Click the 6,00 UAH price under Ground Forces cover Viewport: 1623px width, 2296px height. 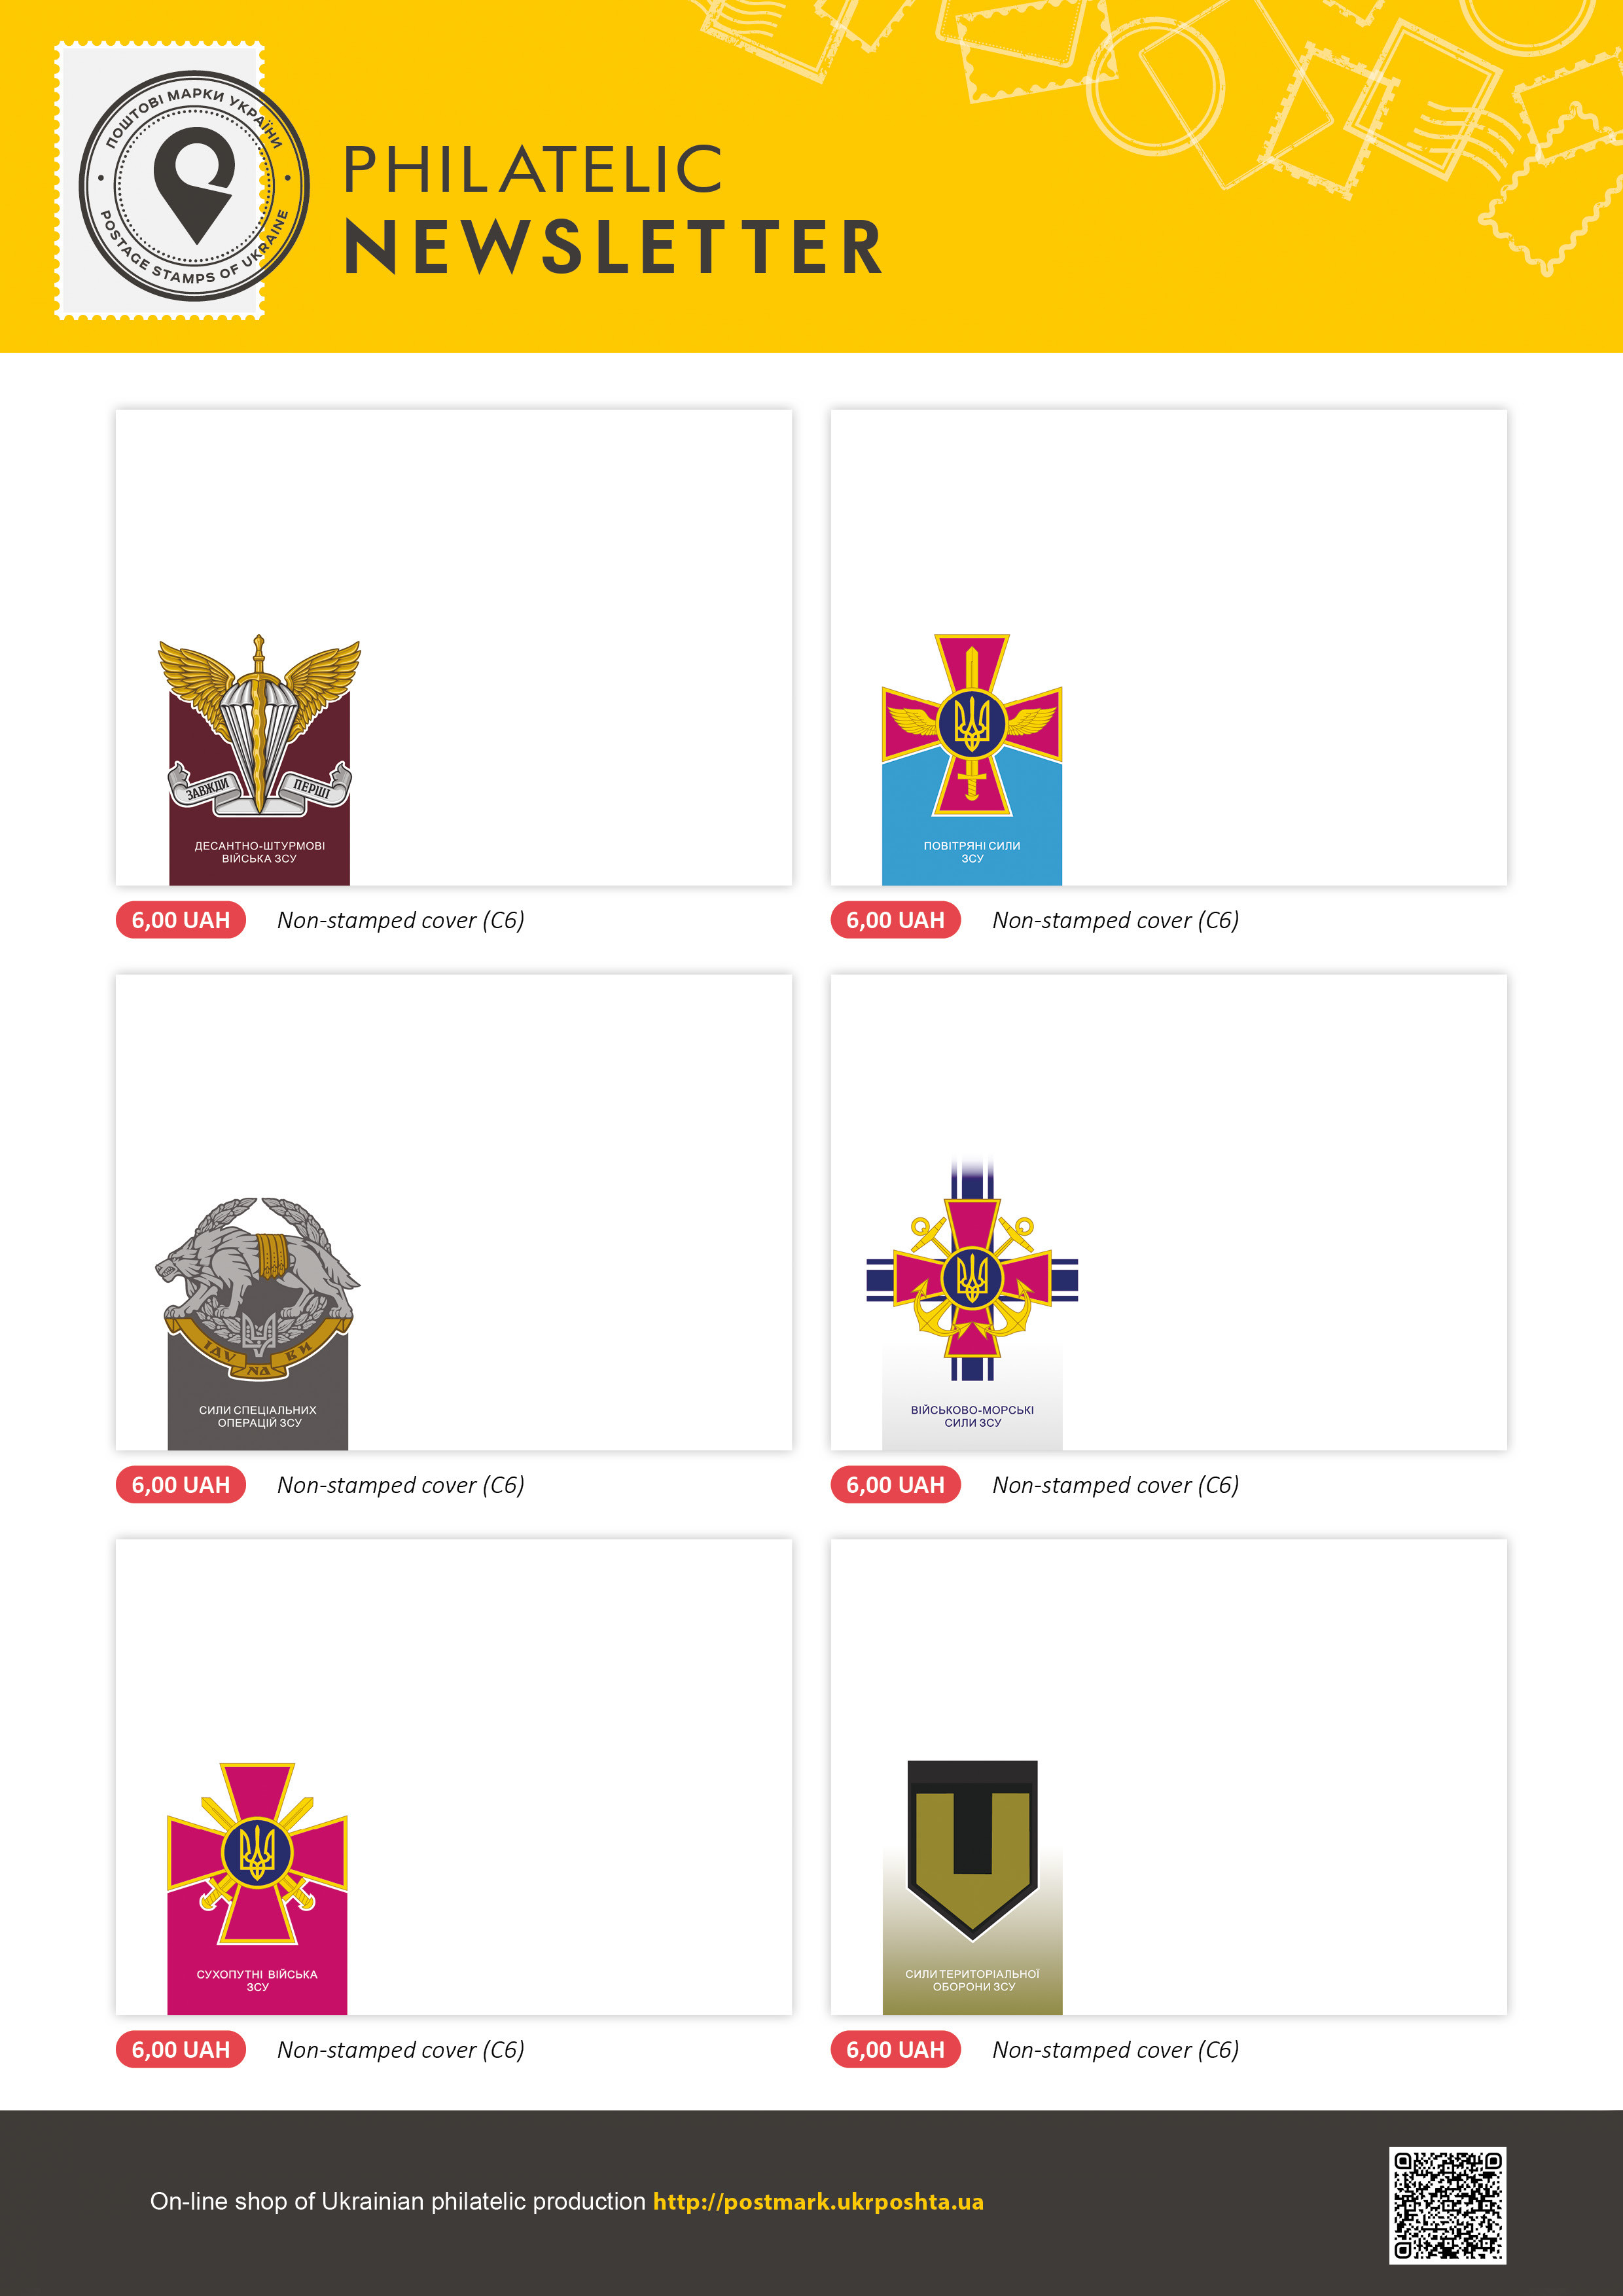point(181,2050)
